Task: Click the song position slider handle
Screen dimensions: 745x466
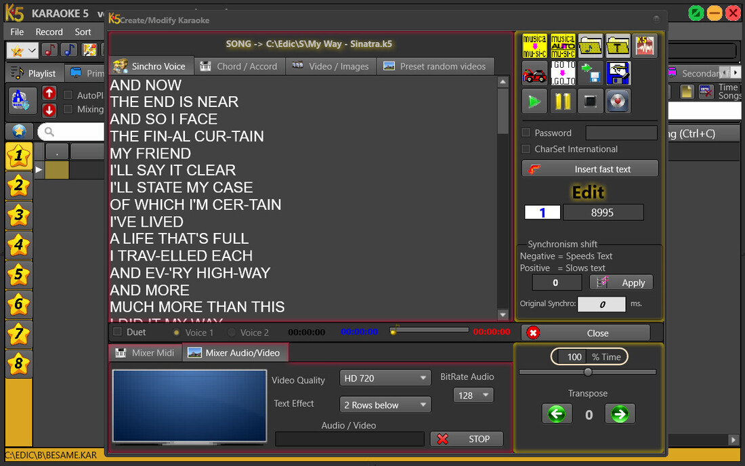Action: 393,332
